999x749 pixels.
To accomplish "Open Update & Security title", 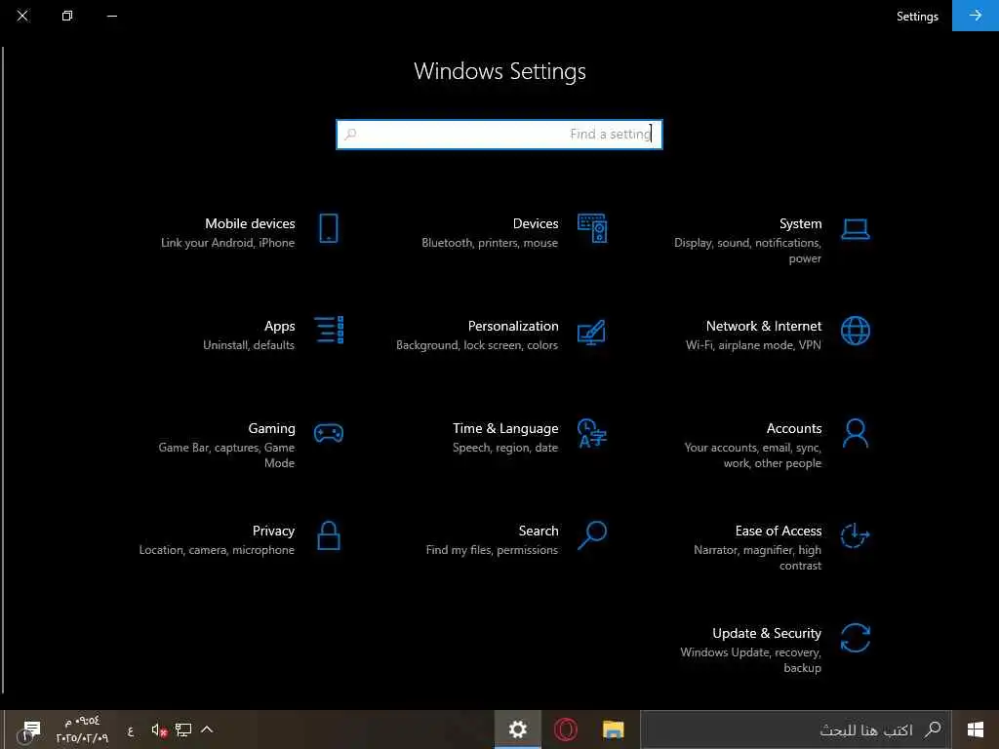I will (767, 634).
